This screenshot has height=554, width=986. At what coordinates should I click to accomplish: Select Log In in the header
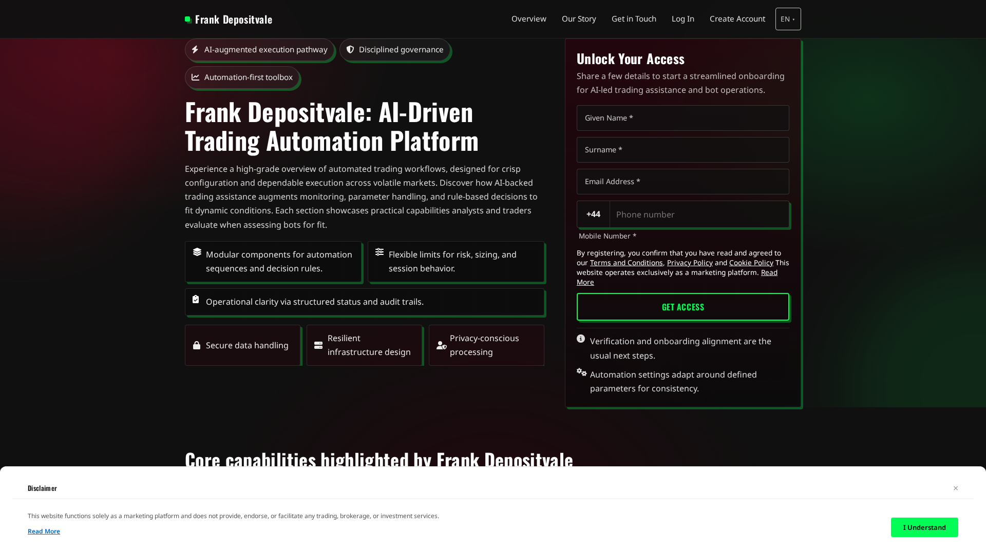pyautogui.click(x=683, y=19)
